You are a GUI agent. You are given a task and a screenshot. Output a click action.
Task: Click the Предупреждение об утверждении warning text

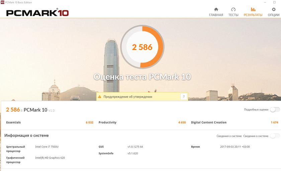[x=128, y=97]
